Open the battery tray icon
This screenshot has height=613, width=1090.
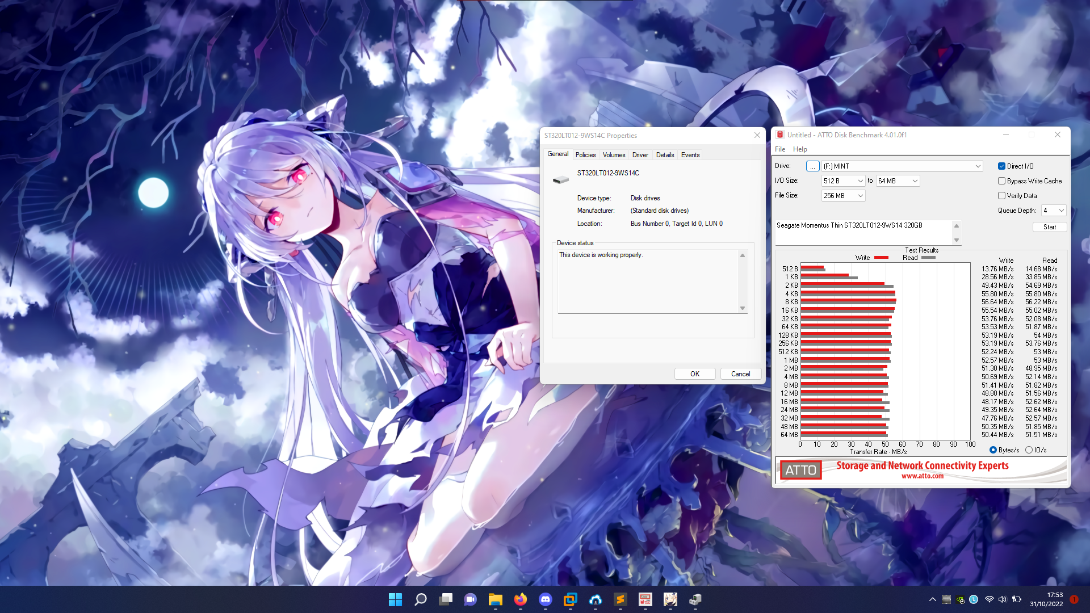pyautogui.click(x=1017, y=599)
